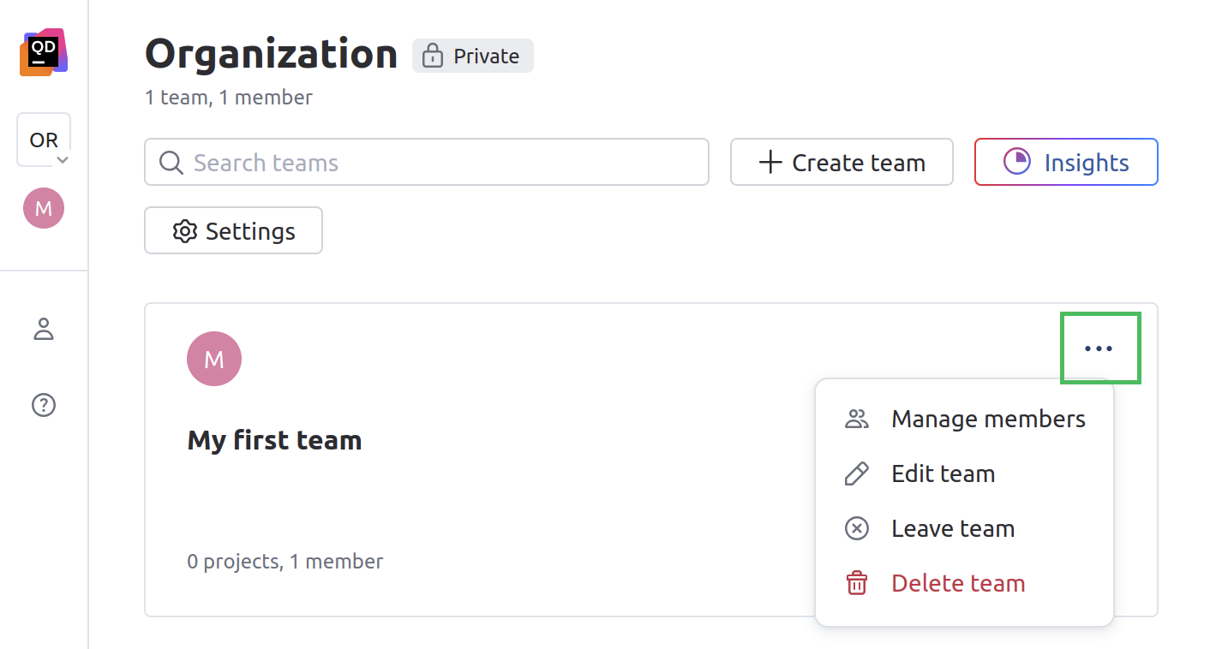Choose Leave team from the context menu
Image resolution: width=1210 pixels, height=649 pixels.
click(x=952, y=528)
